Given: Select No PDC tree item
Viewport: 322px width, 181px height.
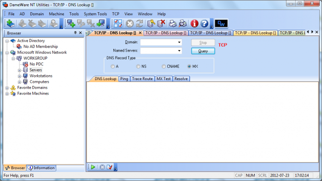Looking at the screenshot, I should click(36, 64).
